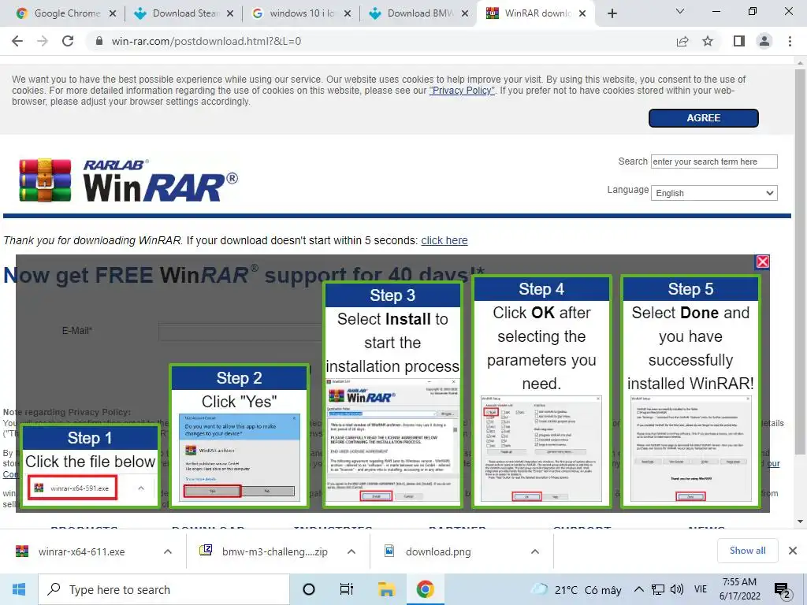Close the Download BMW tab
Viewport: 807px width, 605px height.
tap(465, 13)
